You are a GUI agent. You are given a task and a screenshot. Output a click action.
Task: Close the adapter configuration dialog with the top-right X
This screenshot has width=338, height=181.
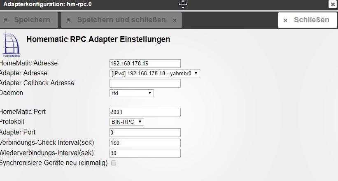click(333, 4)
